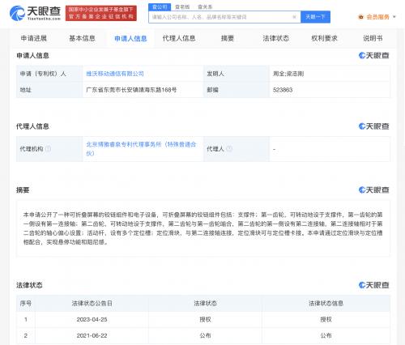Switch to the 代理人信息 tab
The width and height of the screenshot is (405, 345).
(x=179, y=38)
